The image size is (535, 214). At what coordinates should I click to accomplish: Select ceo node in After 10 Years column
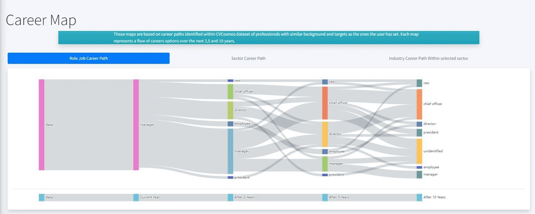[x=419, y=83]
